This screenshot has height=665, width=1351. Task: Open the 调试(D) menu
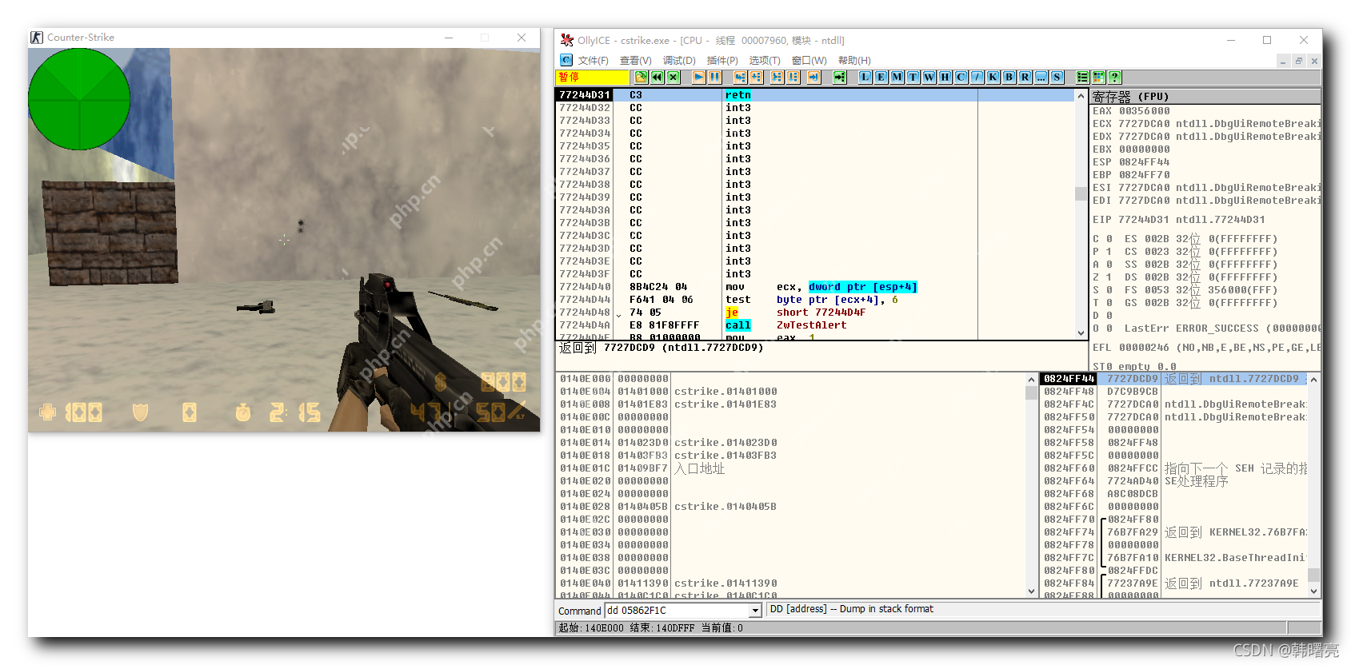tap(679, 61)
